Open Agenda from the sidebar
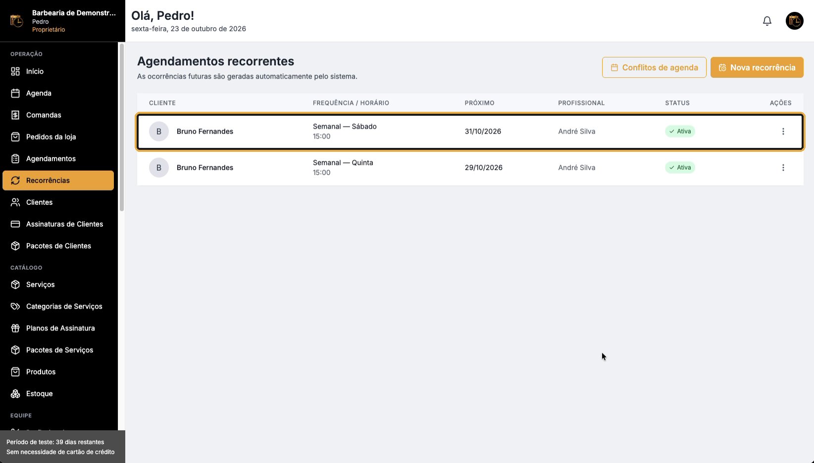The image size is (814, 463). point(58,93)
